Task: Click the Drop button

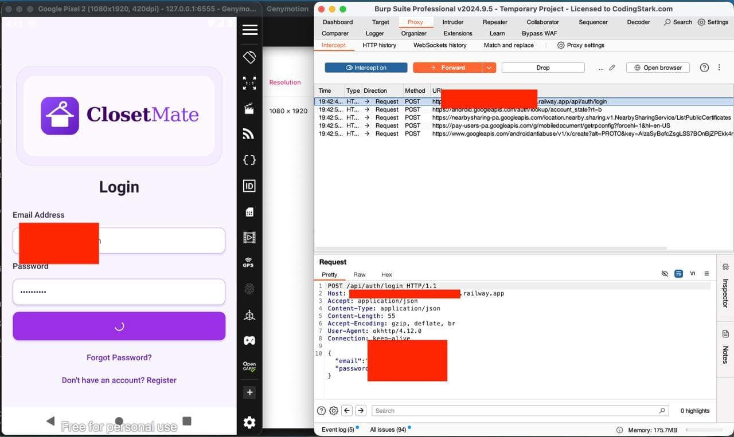Action: tap(543, 68)
